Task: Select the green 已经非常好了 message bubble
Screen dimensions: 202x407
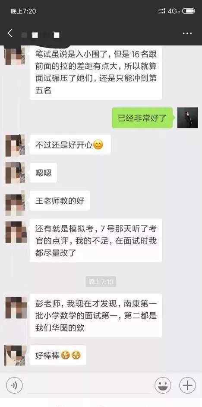Action: (142, 118)
